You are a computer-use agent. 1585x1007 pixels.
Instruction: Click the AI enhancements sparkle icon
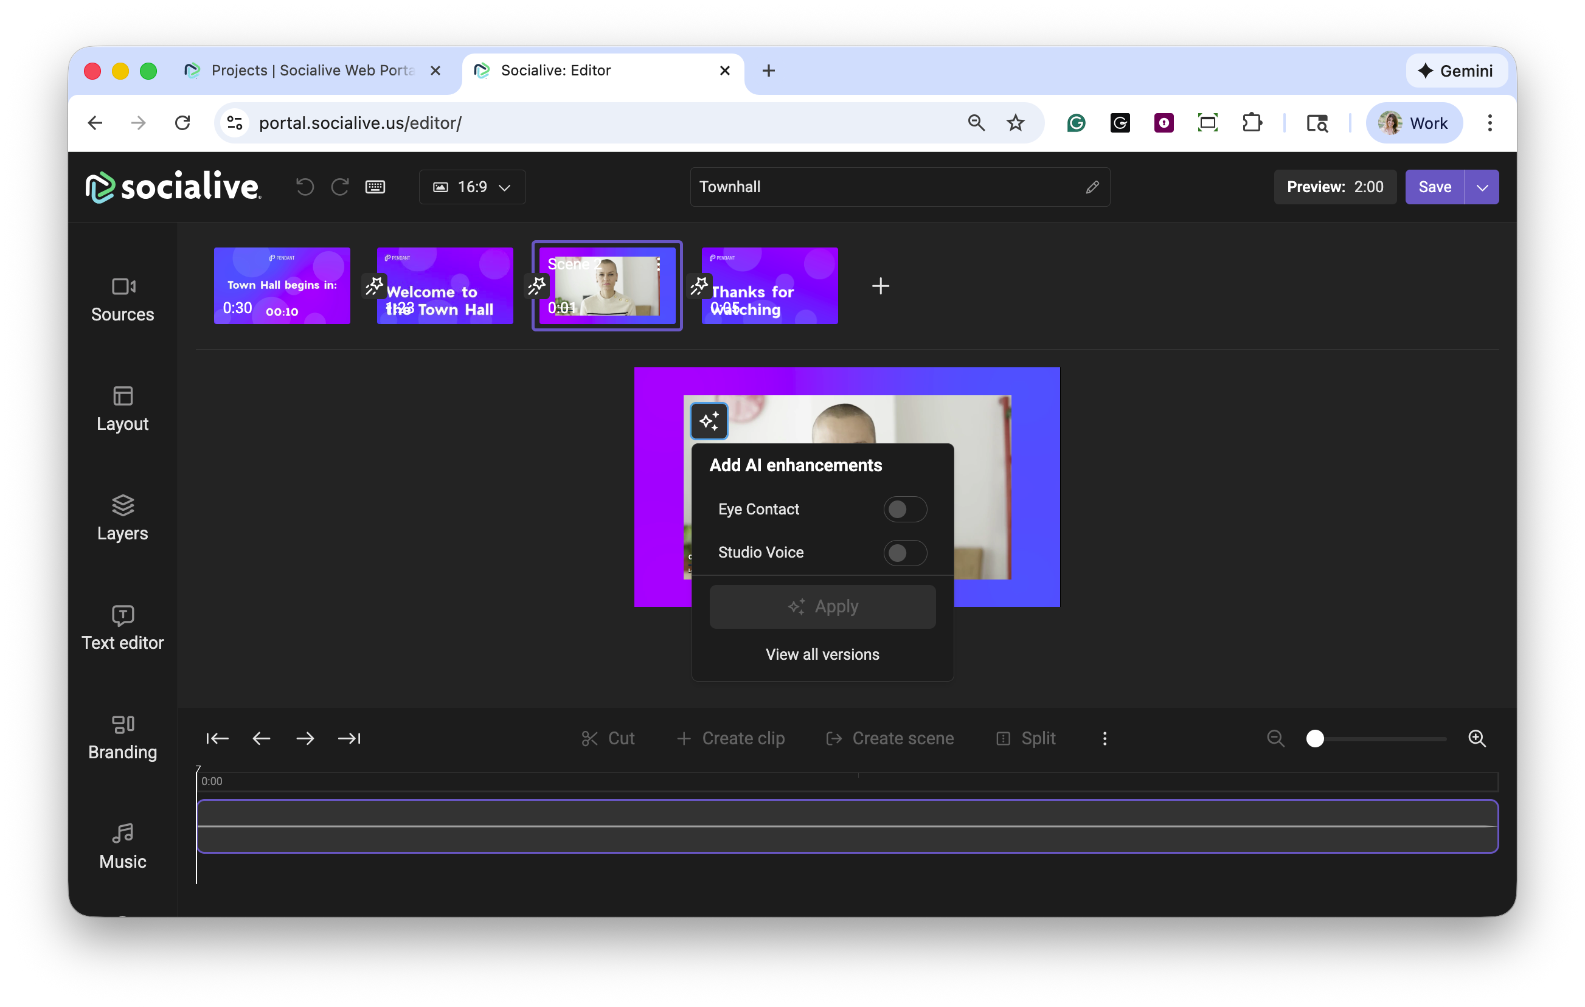709,421
